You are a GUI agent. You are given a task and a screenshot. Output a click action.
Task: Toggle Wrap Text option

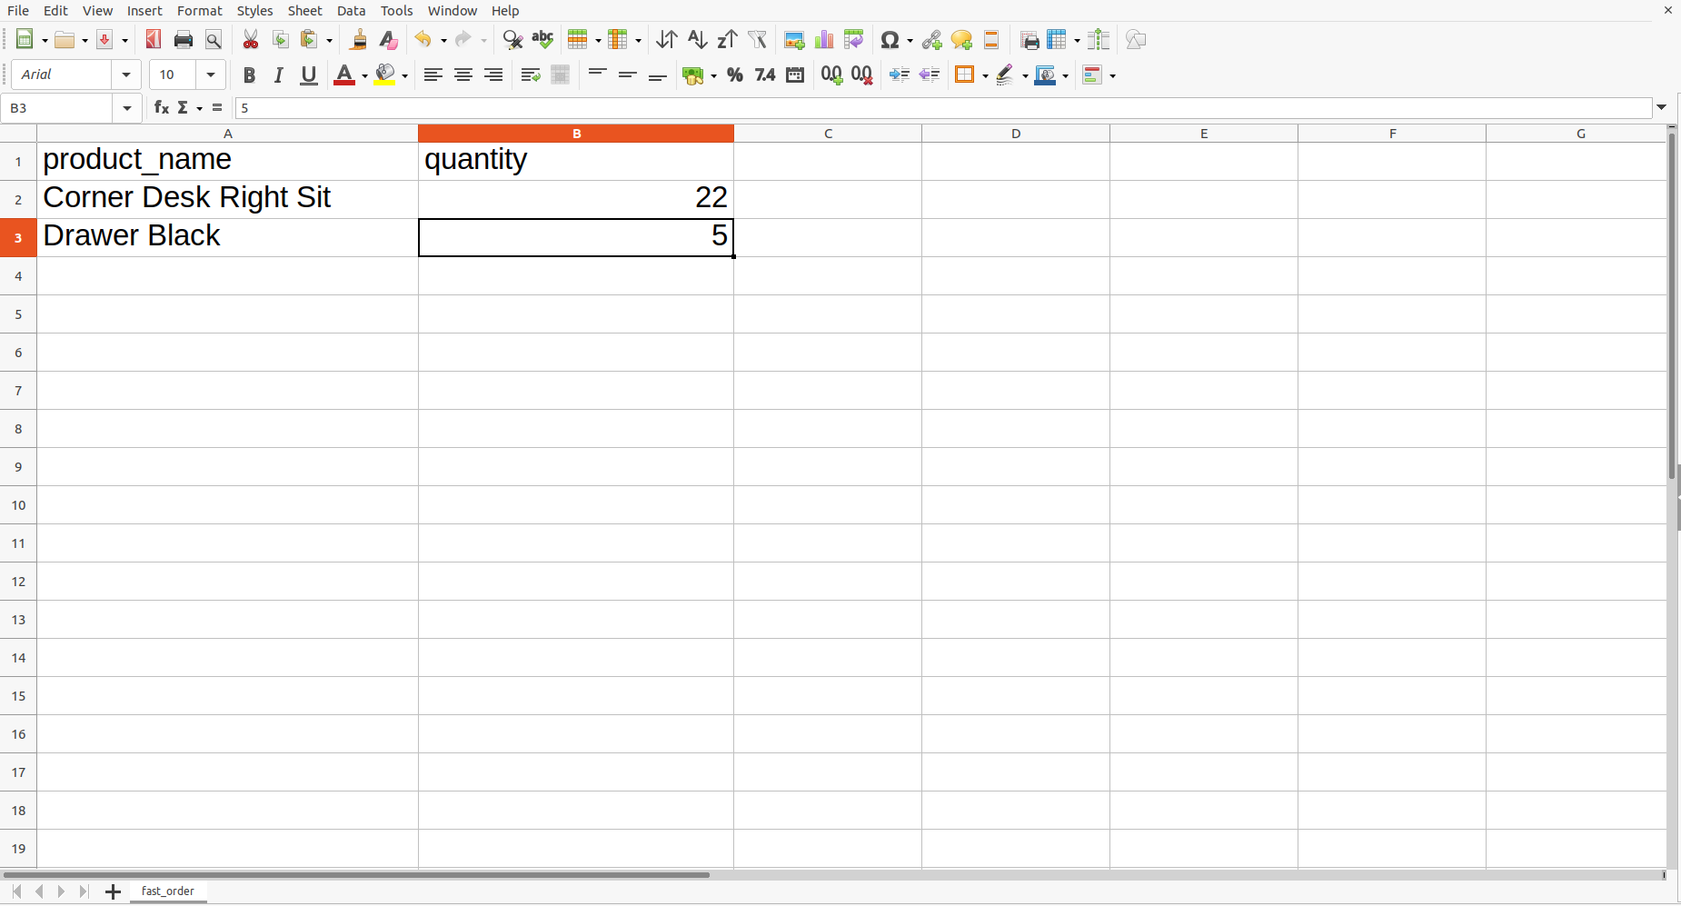(531, 75)
